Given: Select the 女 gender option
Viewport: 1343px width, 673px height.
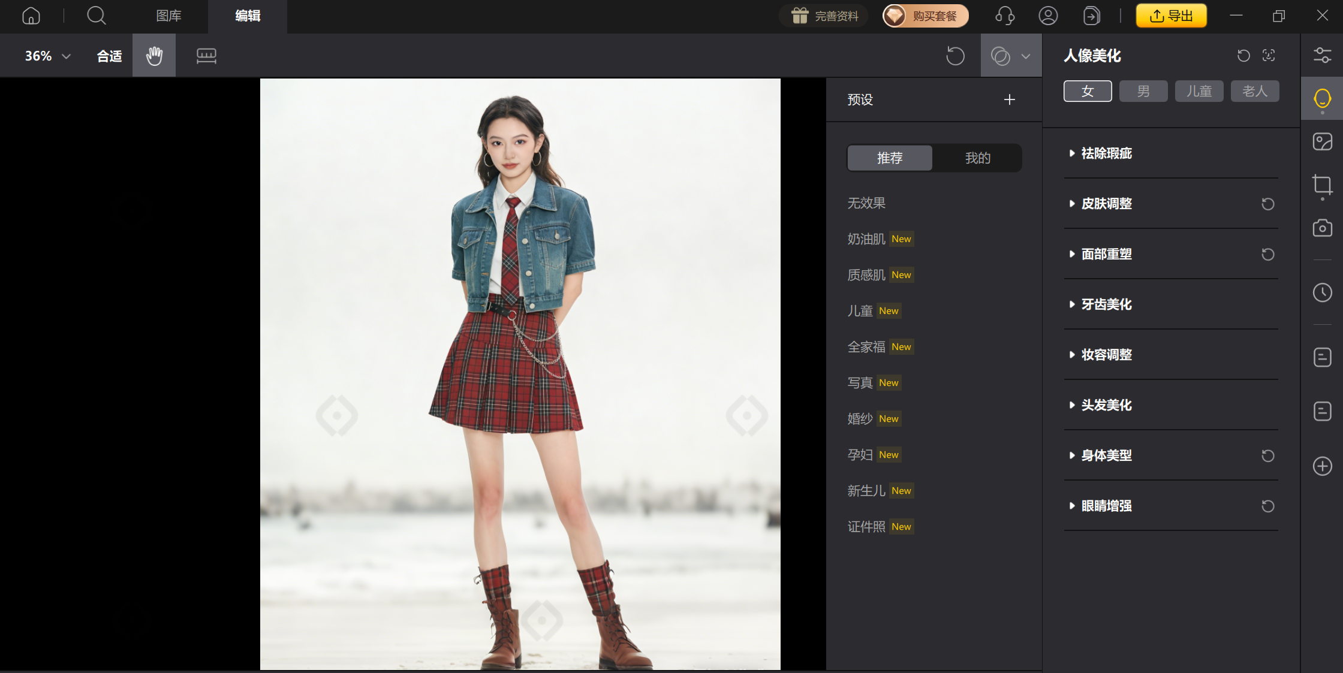Looking at the screenshot, I should click(x=1088, y=91).
